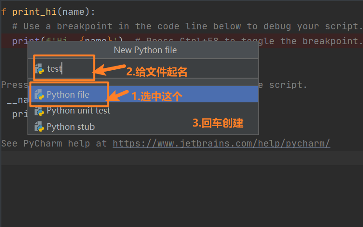
Task: Click the Python icon beside 'Python file'
Action: click(x=39, y=94)
